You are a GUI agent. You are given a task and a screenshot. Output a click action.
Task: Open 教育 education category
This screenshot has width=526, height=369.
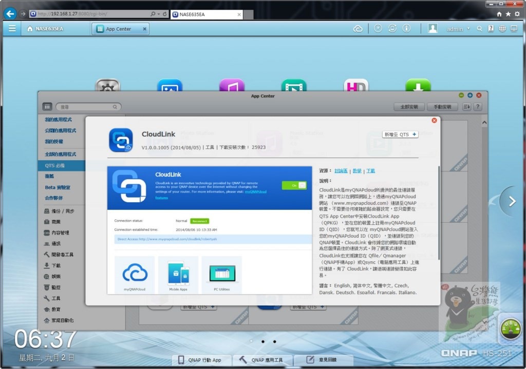pos(52,309)
